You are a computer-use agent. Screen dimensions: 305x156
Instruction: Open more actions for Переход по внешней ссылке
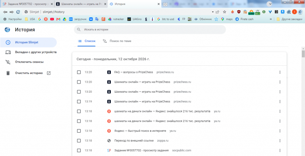pos(280,141)
